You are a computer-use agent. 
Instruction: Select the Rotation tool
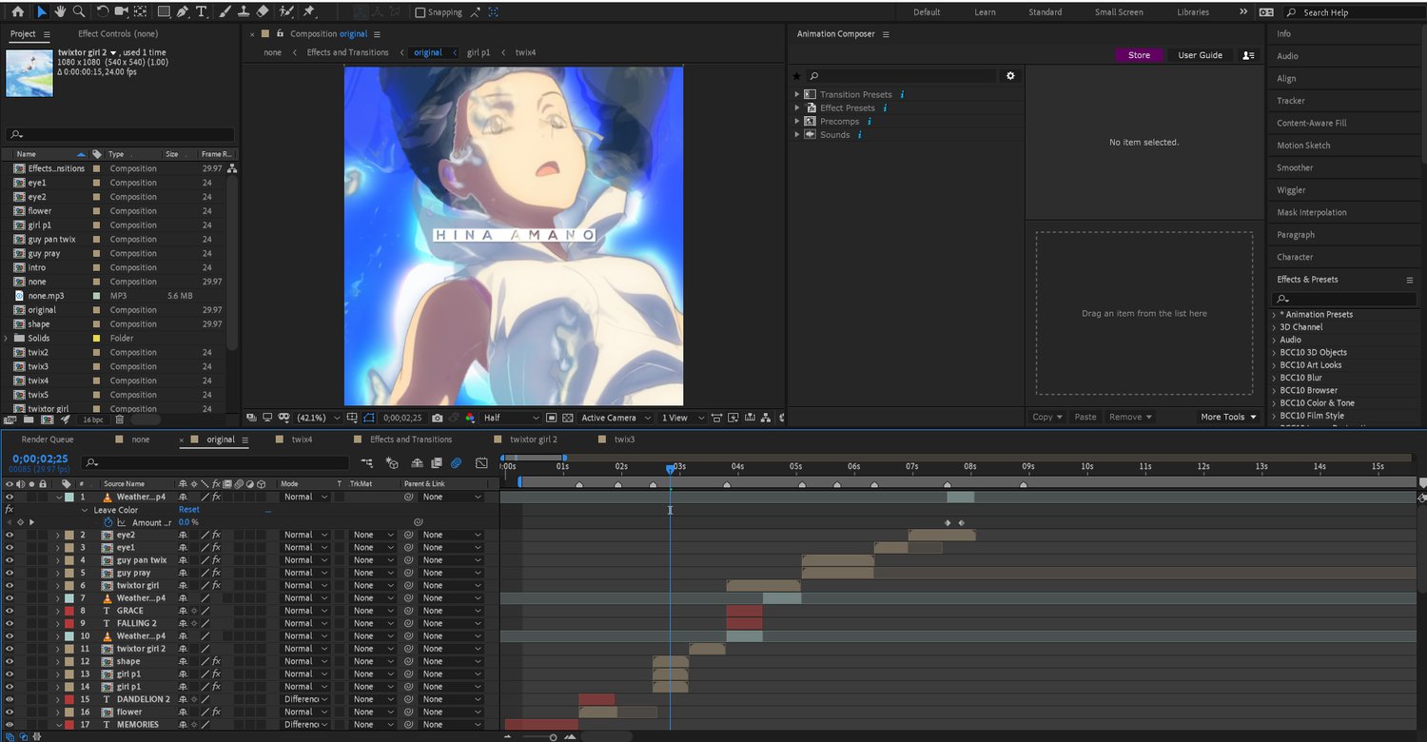103,11
